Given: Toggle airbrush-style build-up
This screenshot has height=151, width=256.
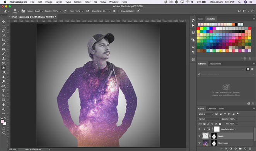Looking at the screenshot, I should 87,11.
